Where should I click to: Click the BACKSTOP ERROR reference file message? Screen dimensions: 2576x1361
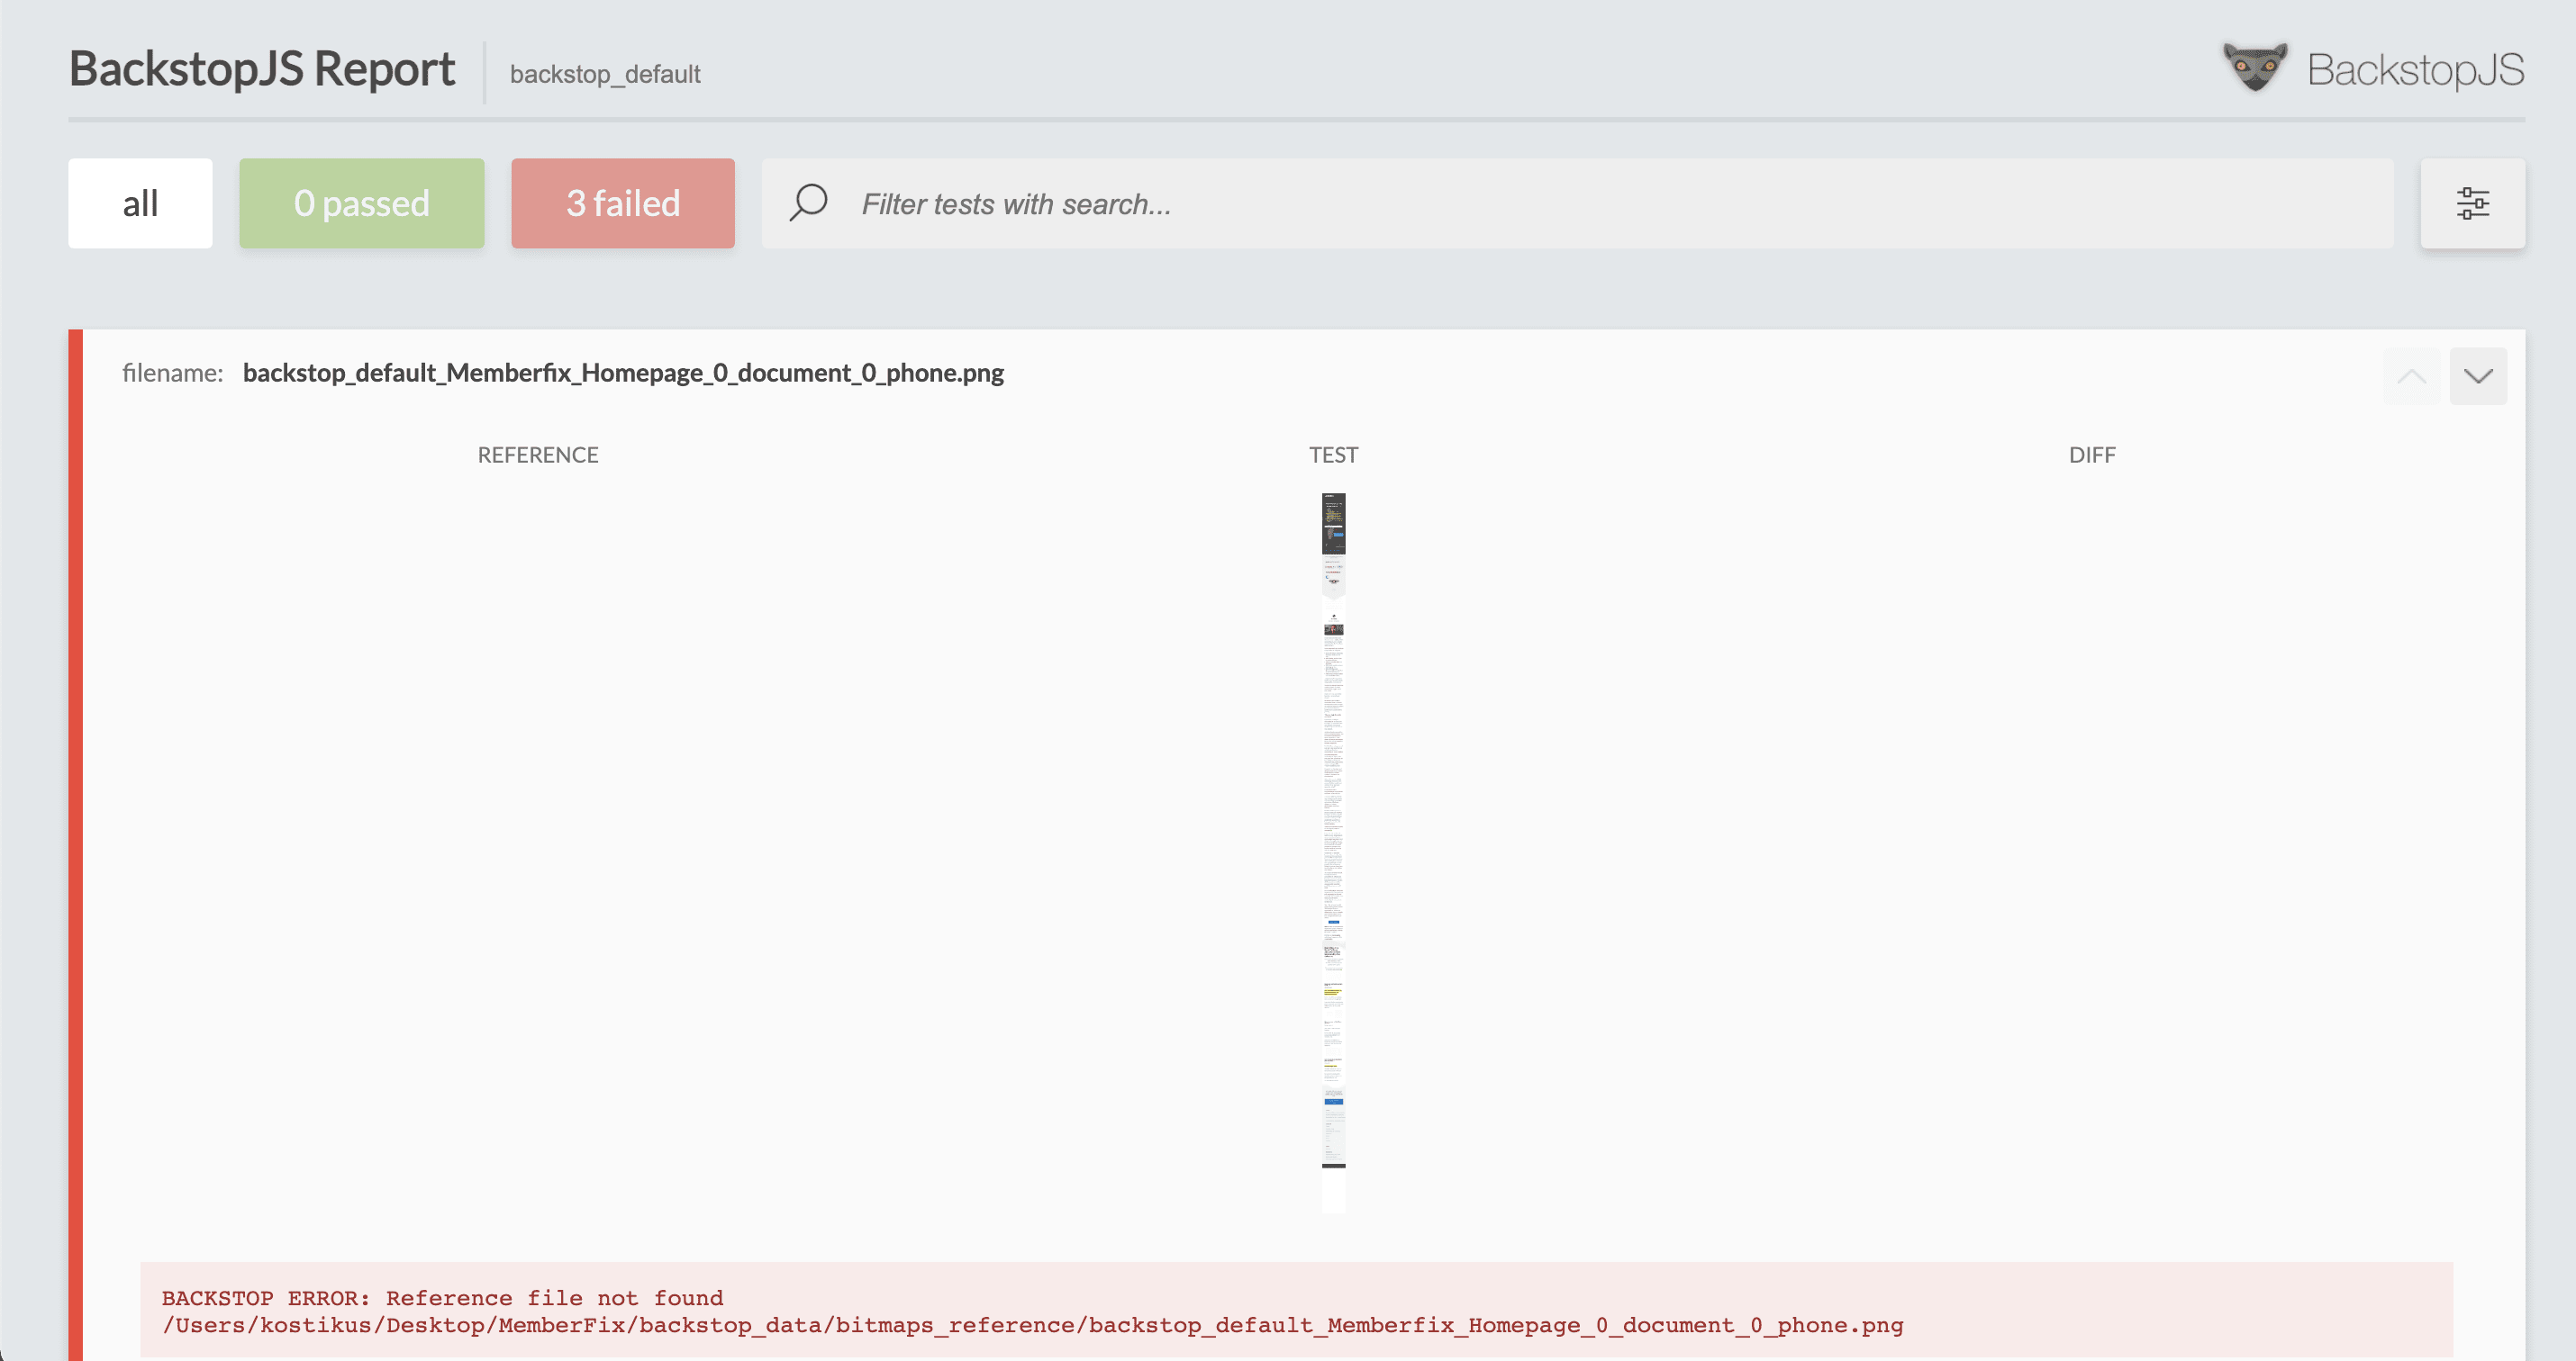click(x=1296, y=1311)
